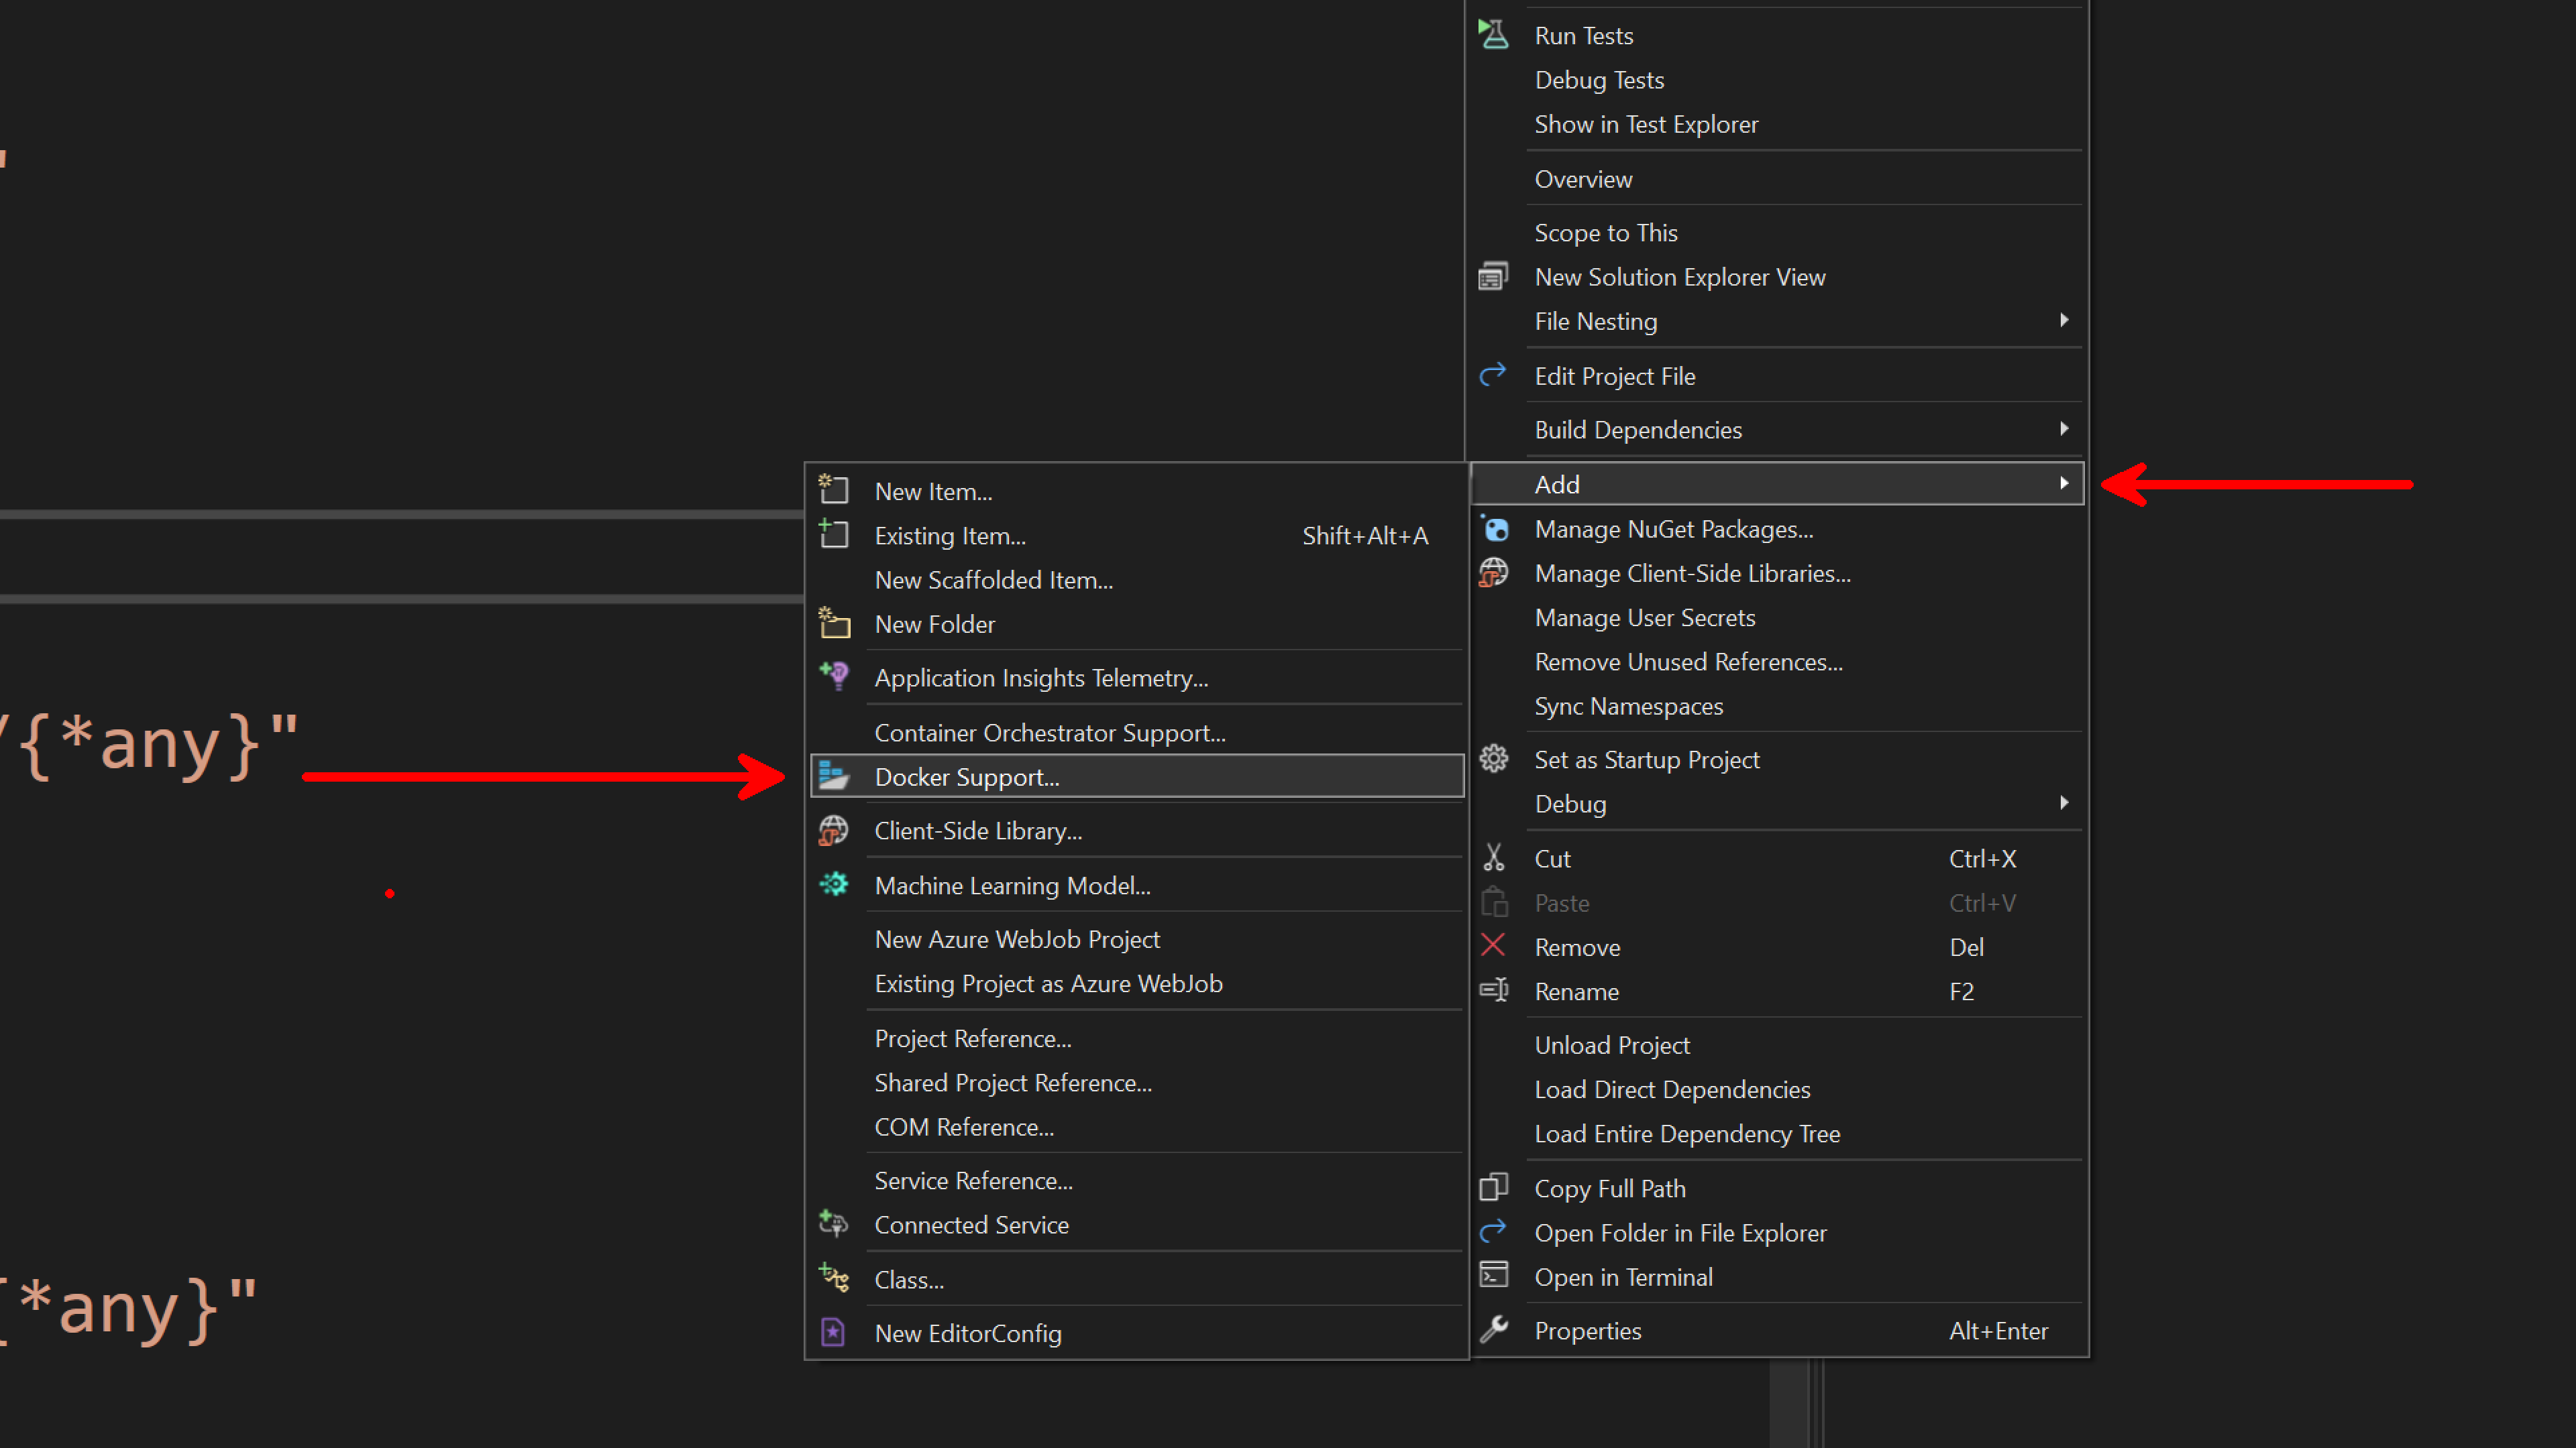The image size is (2576, 1448).
Task: Click the New EditorConfig file icon
Action: point(833,1332)
